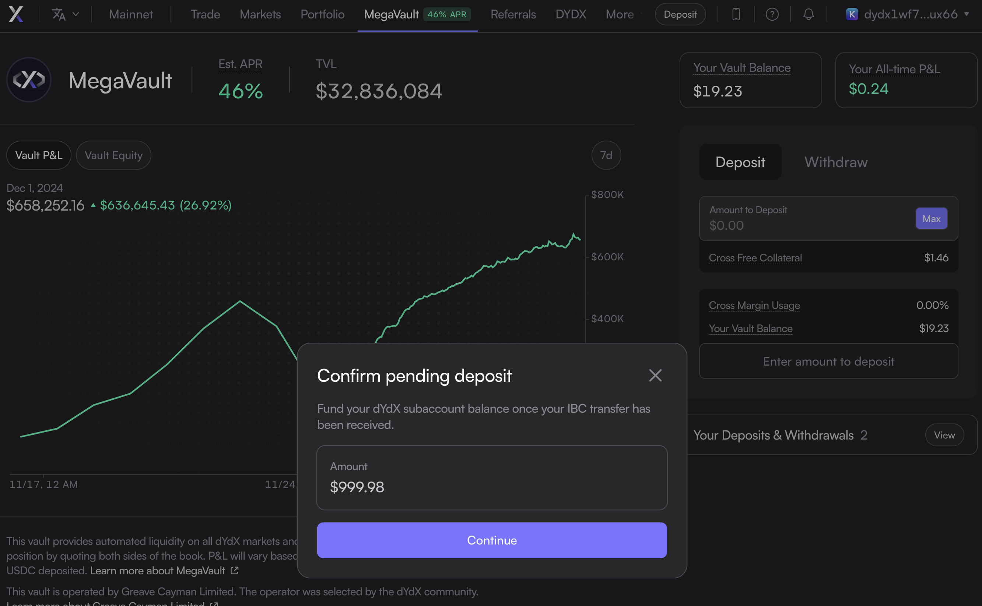Switch chart to Vault Equity
The width and height of the screenshot is (982, 606).
coord(113,155)
